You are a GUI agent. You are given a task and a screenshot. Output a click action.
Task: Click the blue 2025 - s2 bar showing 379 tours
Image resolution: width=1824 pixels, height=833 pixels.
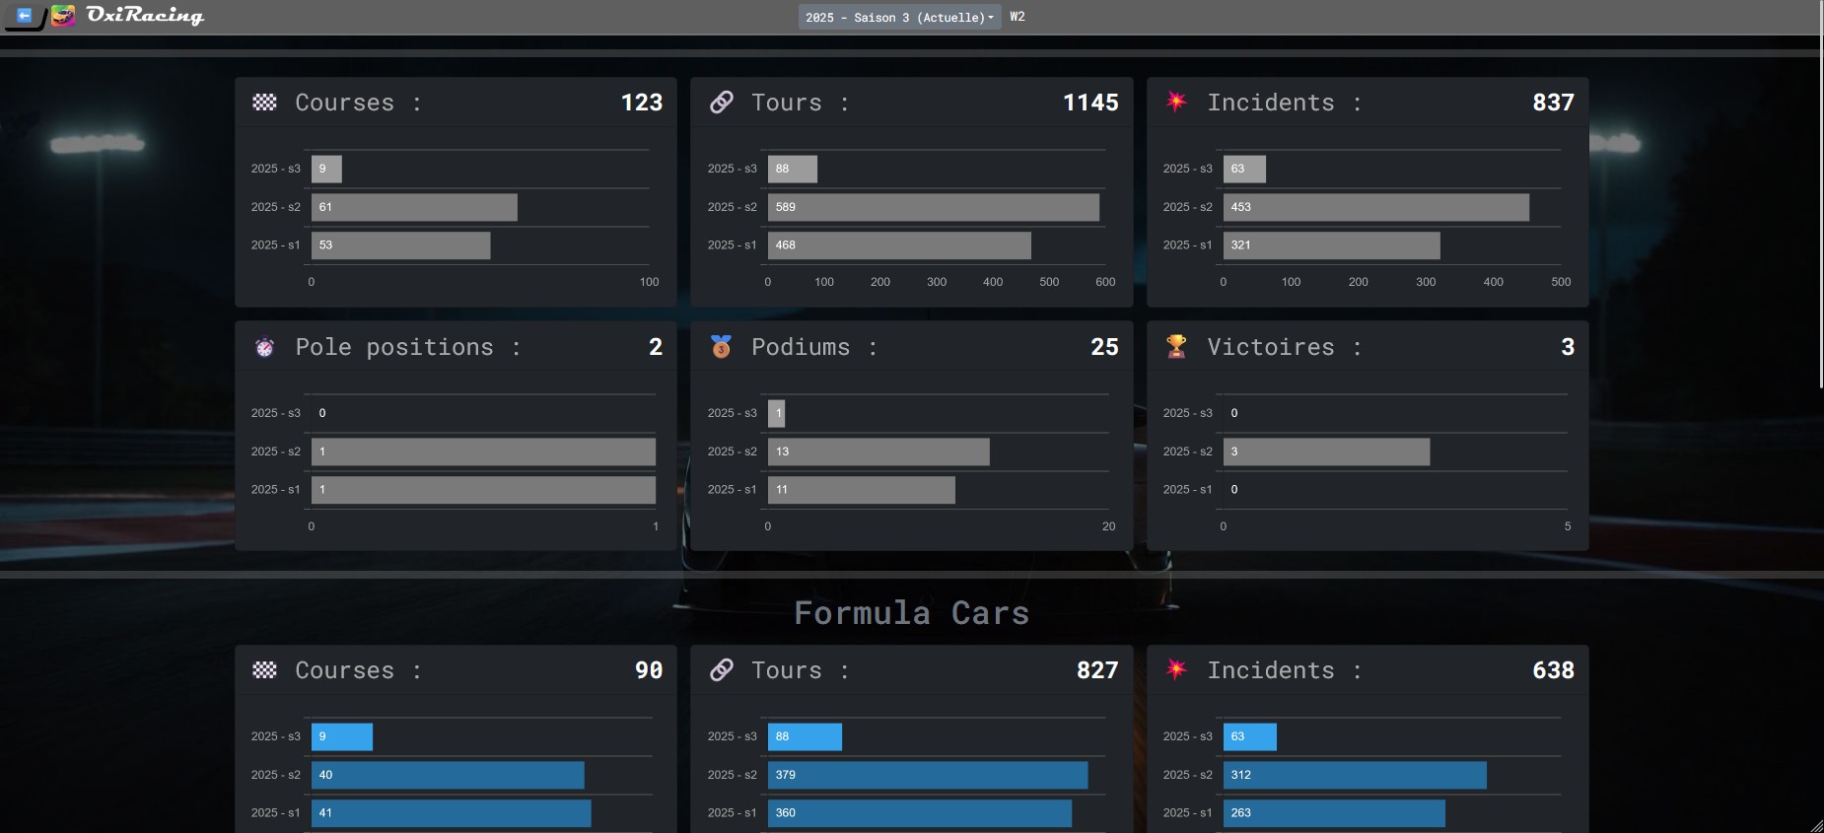point(928,775)
